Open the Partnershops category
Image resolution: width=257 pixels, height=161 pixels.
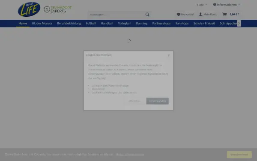[161, 23]
